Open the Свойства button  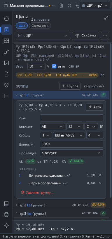tap(85, 36)
